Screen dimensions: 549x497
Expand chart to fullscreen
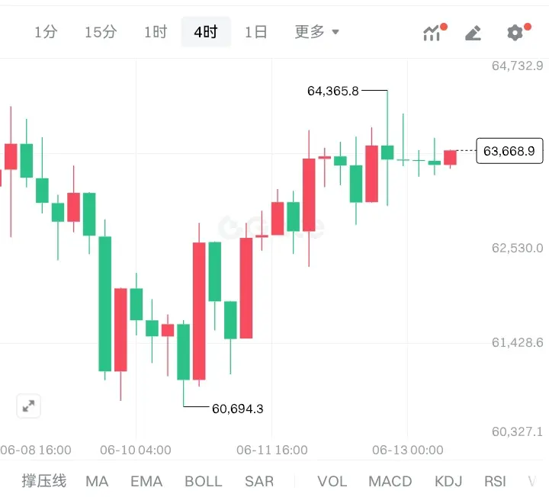point(29,406)
